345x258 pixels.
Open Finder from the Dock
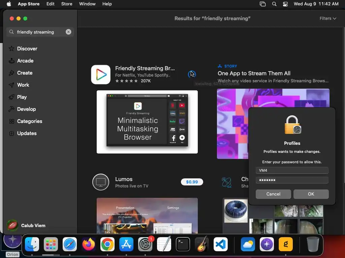click(32, 244)
